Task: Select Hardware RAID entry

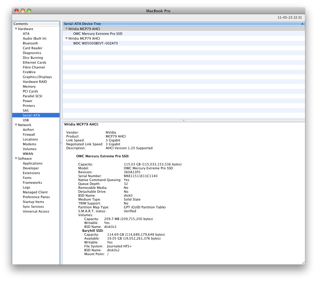Action: (x=35, y=82)
